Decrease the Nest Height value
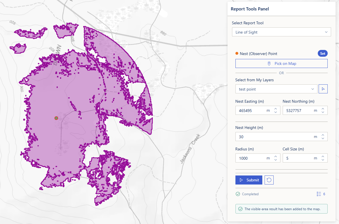Image resolution: width=339 pixels, height=224 pixels. [x=323, y=139]
